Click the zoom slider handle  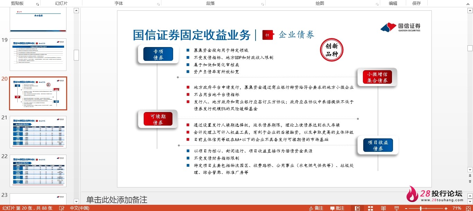coord(421,208)
